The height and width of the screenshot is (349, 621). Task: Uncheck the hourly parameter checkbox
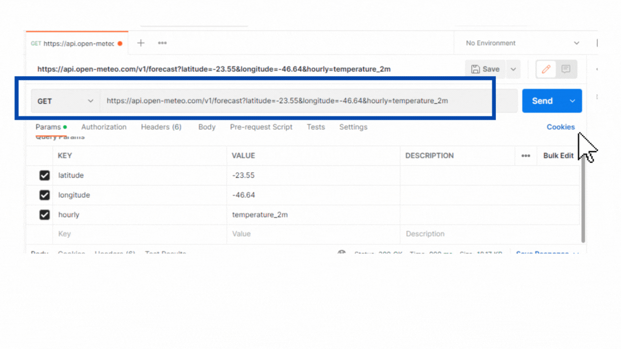45,215
